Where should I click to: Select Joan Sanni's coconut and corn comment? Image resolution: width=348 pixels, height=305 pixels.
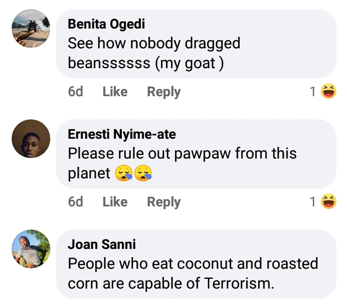(192, 273)
